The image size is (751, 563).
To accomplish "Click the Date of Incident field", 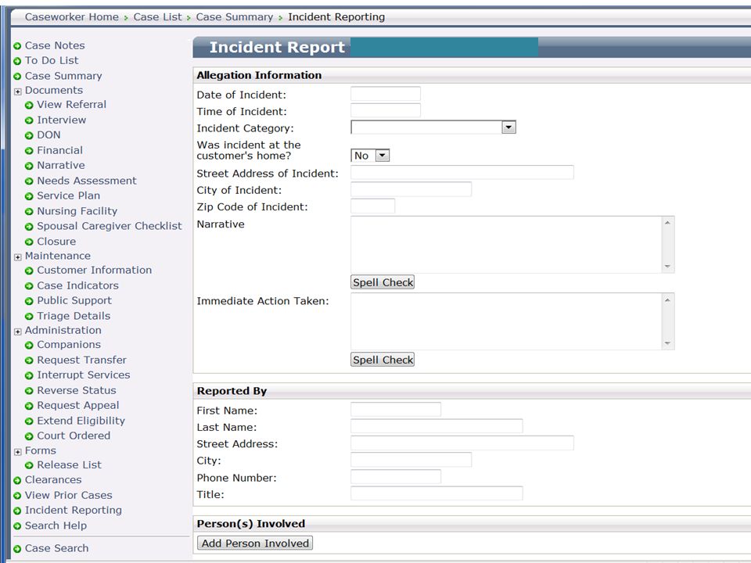I will pos(386,94).
